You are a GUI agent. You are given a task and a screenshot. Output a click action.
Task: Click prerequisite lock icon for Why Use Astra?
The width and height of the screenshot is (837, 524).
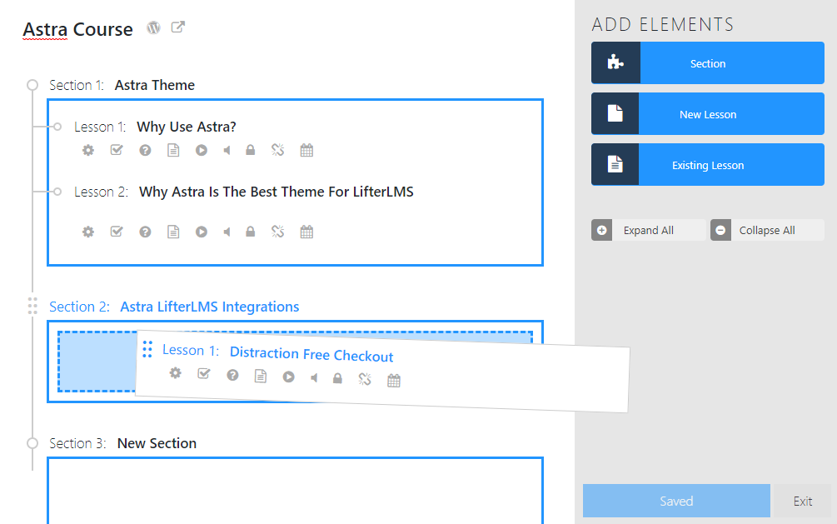point(251,150)
